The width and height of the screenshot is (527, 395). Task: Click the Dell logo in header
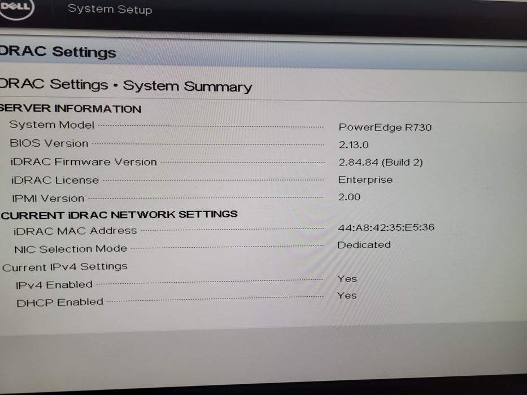click(16, 8)
